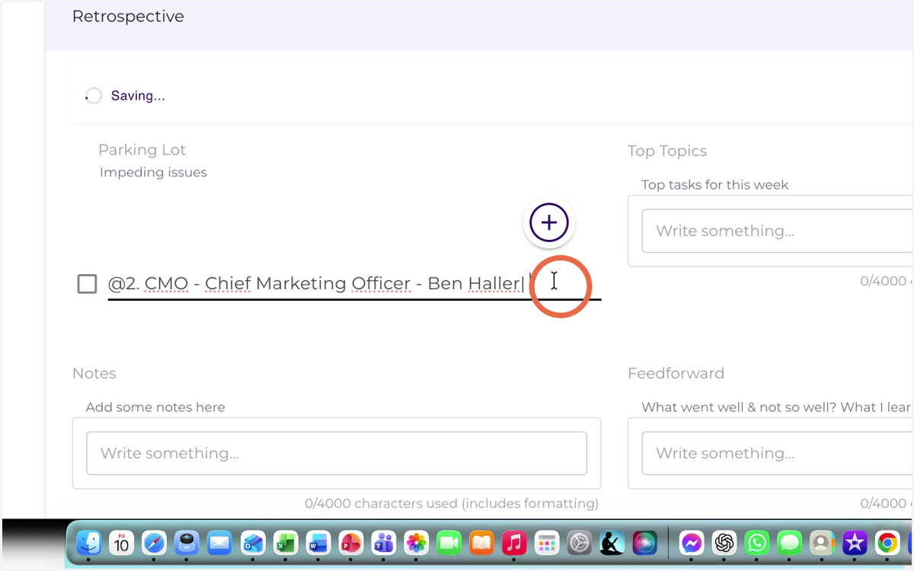Image resolution: width=914 pixels, height=571 pixels.
Task: Click the Top tasks for this week label
Action: (714, 185)
